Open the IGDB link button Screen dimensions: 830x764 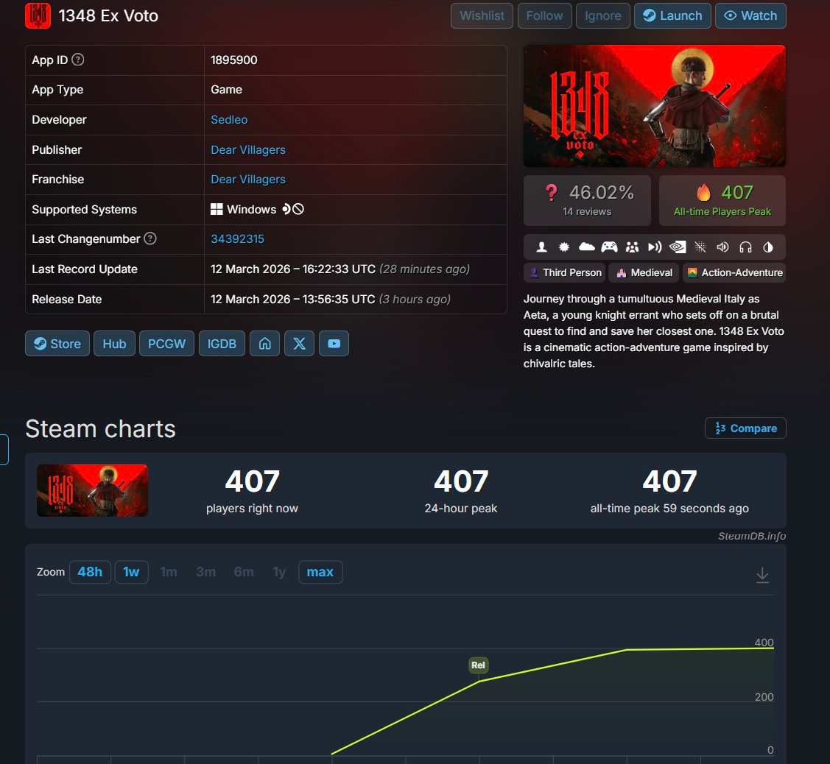click(222, 344)
